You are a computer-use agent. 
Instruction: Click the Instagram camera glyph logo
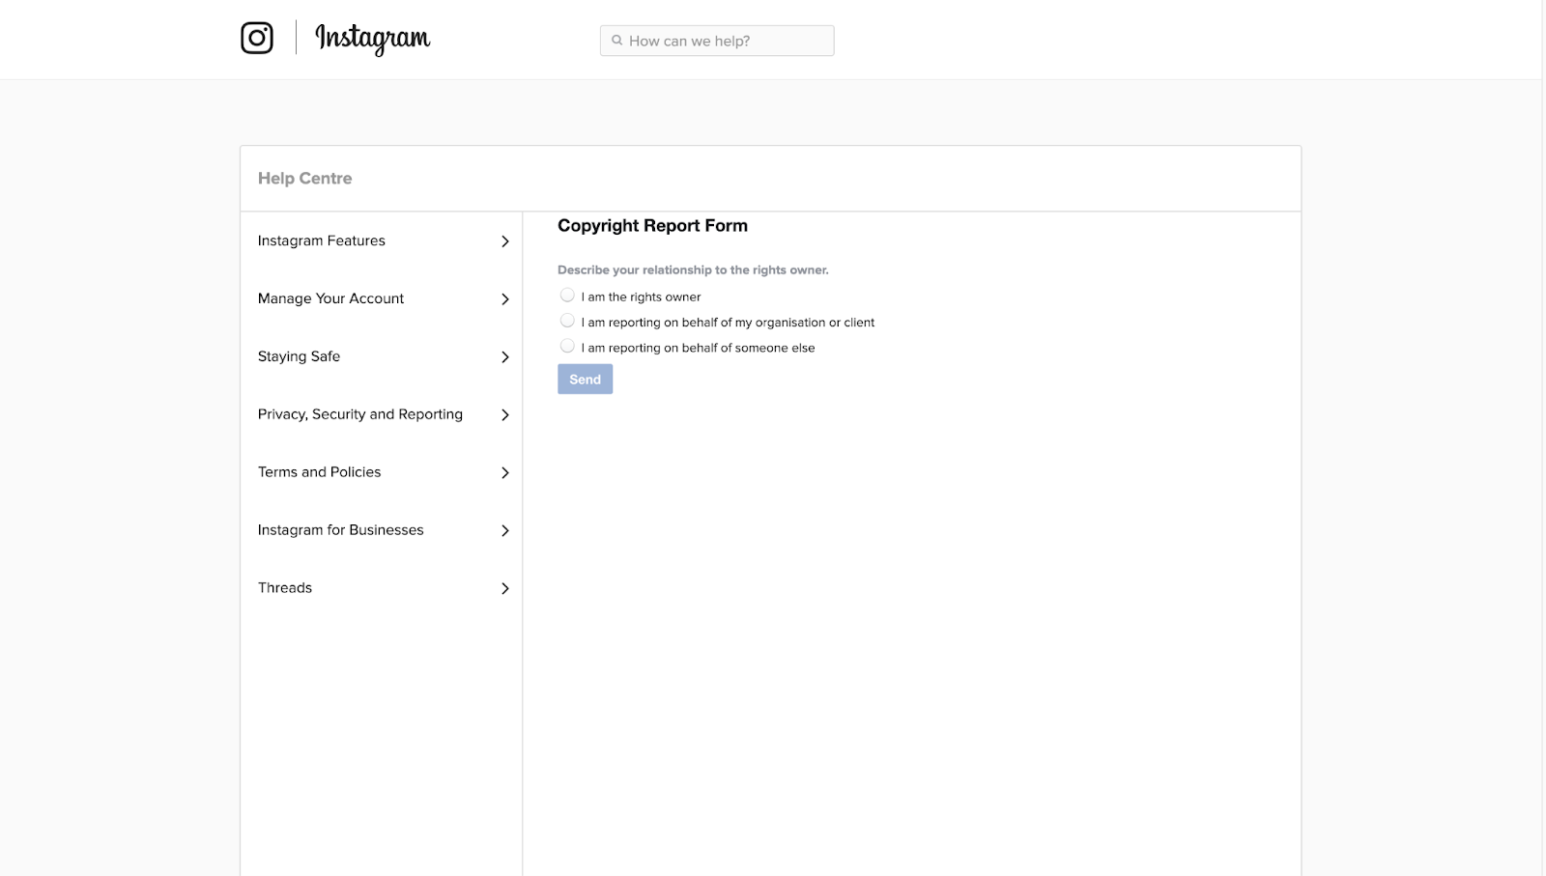click(256, 38)
